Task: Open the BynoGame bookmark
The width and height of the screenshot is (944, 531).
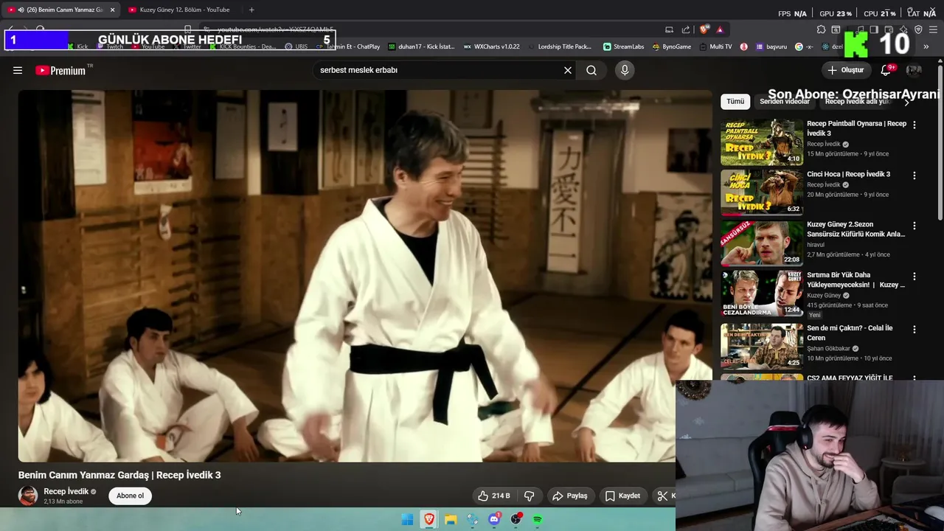Action: (671, 46)
